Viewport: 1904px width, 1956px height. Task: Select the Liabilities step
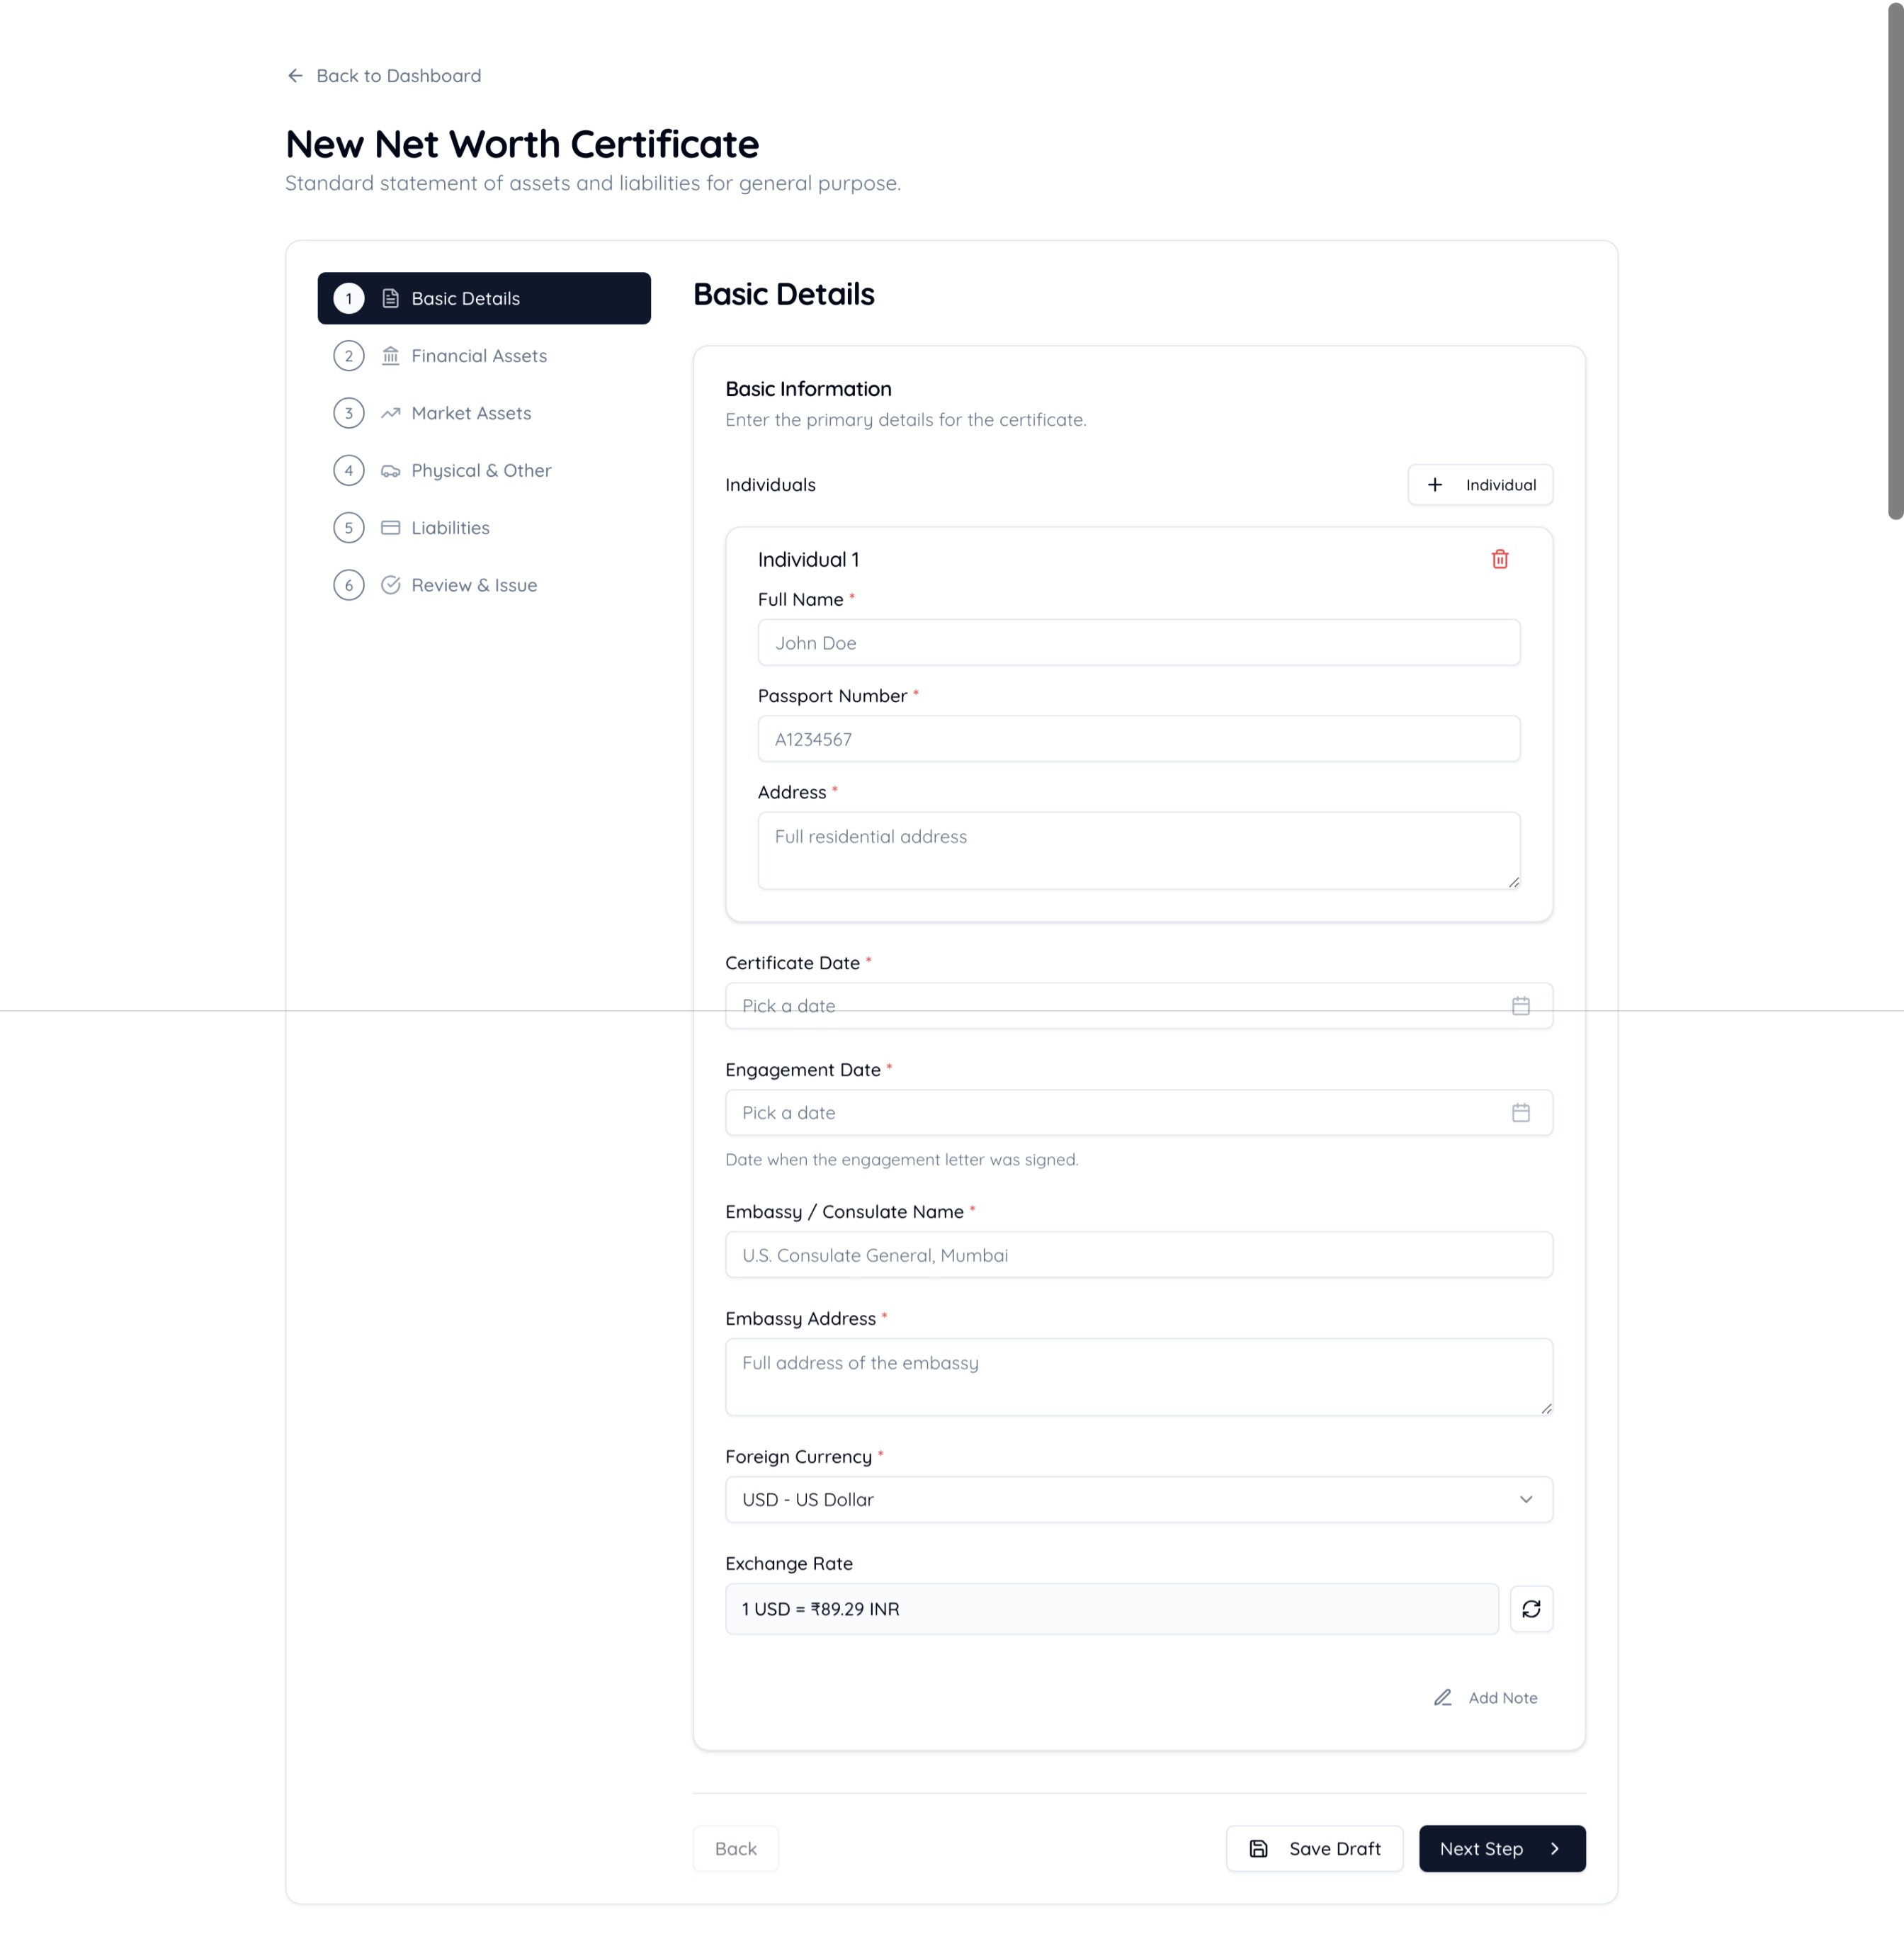point(450,527)
